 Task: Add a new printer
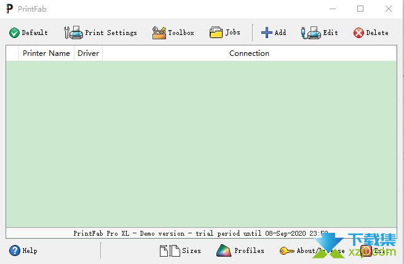coord(274,33)
